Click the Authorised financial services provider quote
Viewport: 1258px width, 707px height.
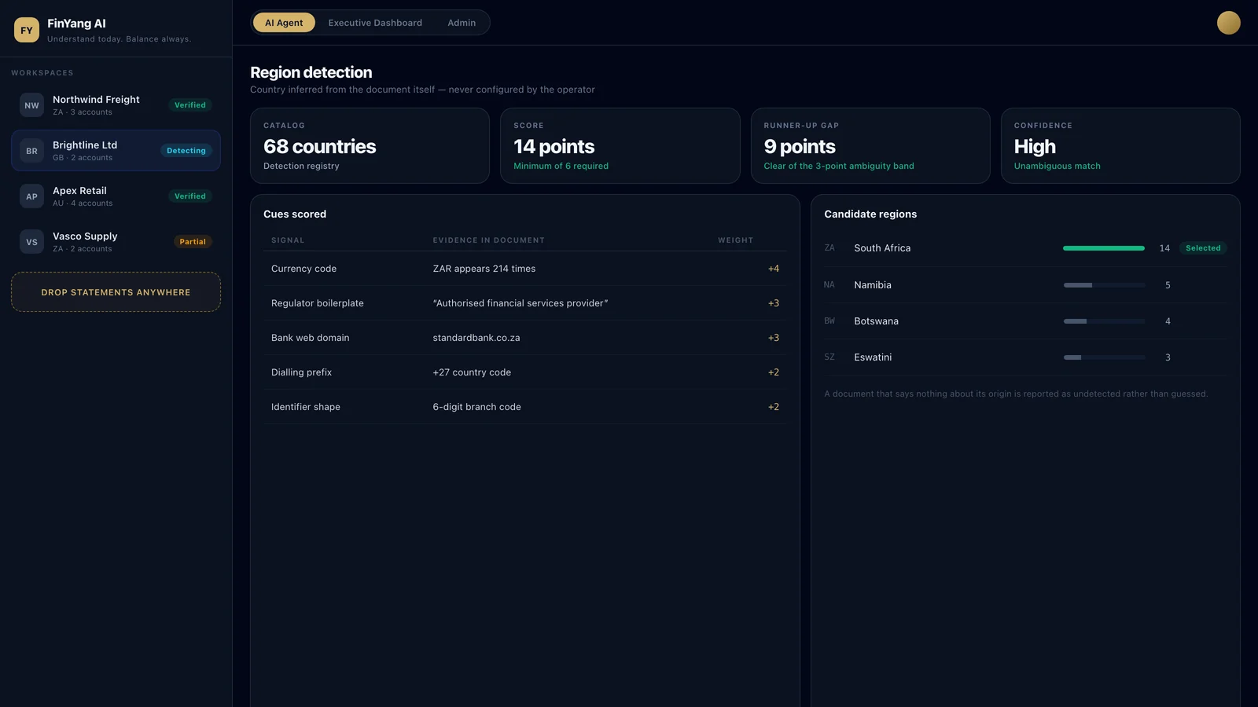[520, 303]
